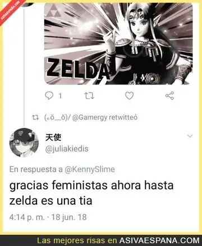The width and height of the screenshot is (202, 246).
Task: Click the red ASIVAESPANA.COM corner ribbon
Action: pyautogui.click(x=11, y=10)
